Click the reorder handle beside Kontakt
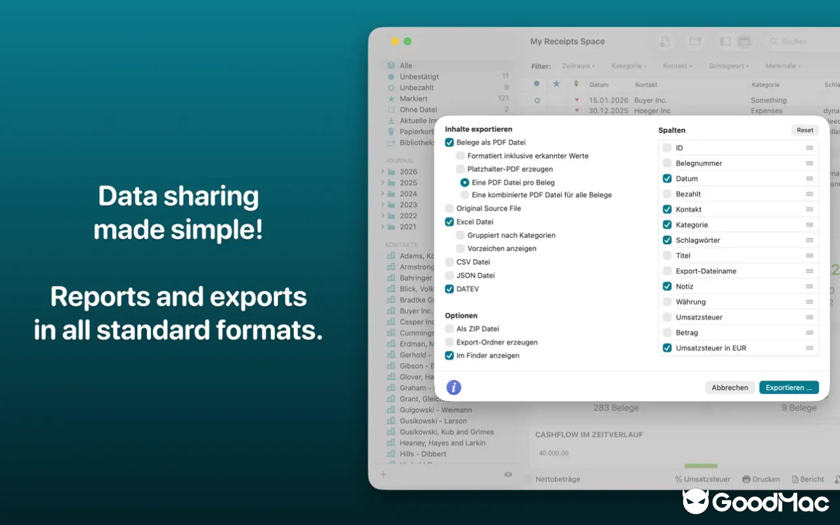This screenshot has width=840, height=525. coord(810,209)
